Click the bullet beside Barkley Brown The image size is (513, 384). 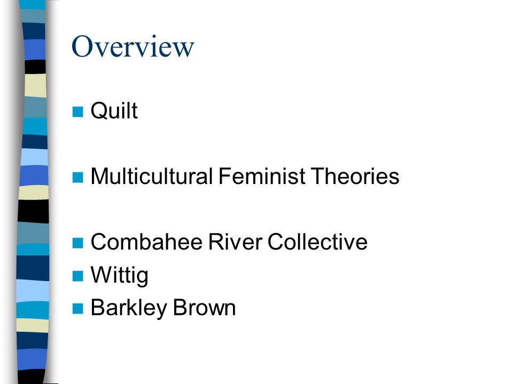point(78,309)
